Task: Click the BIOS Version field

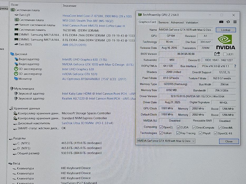Action: click(x=186, y=54)
